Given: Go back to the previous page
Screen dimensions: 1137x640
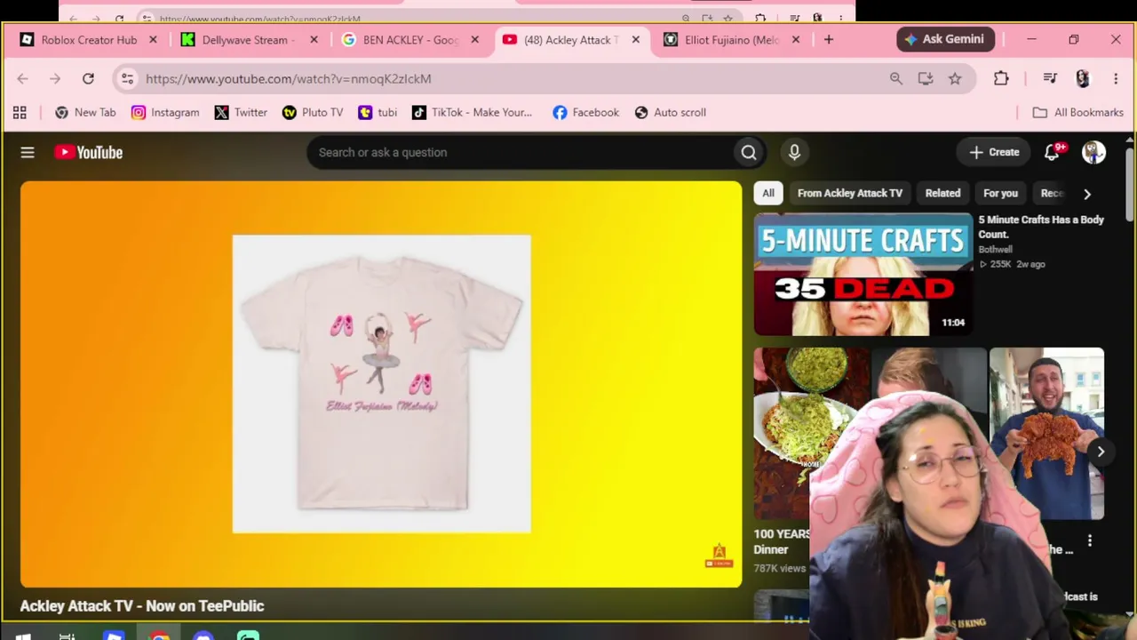Looking at the screenshot, I should [22, 79].
